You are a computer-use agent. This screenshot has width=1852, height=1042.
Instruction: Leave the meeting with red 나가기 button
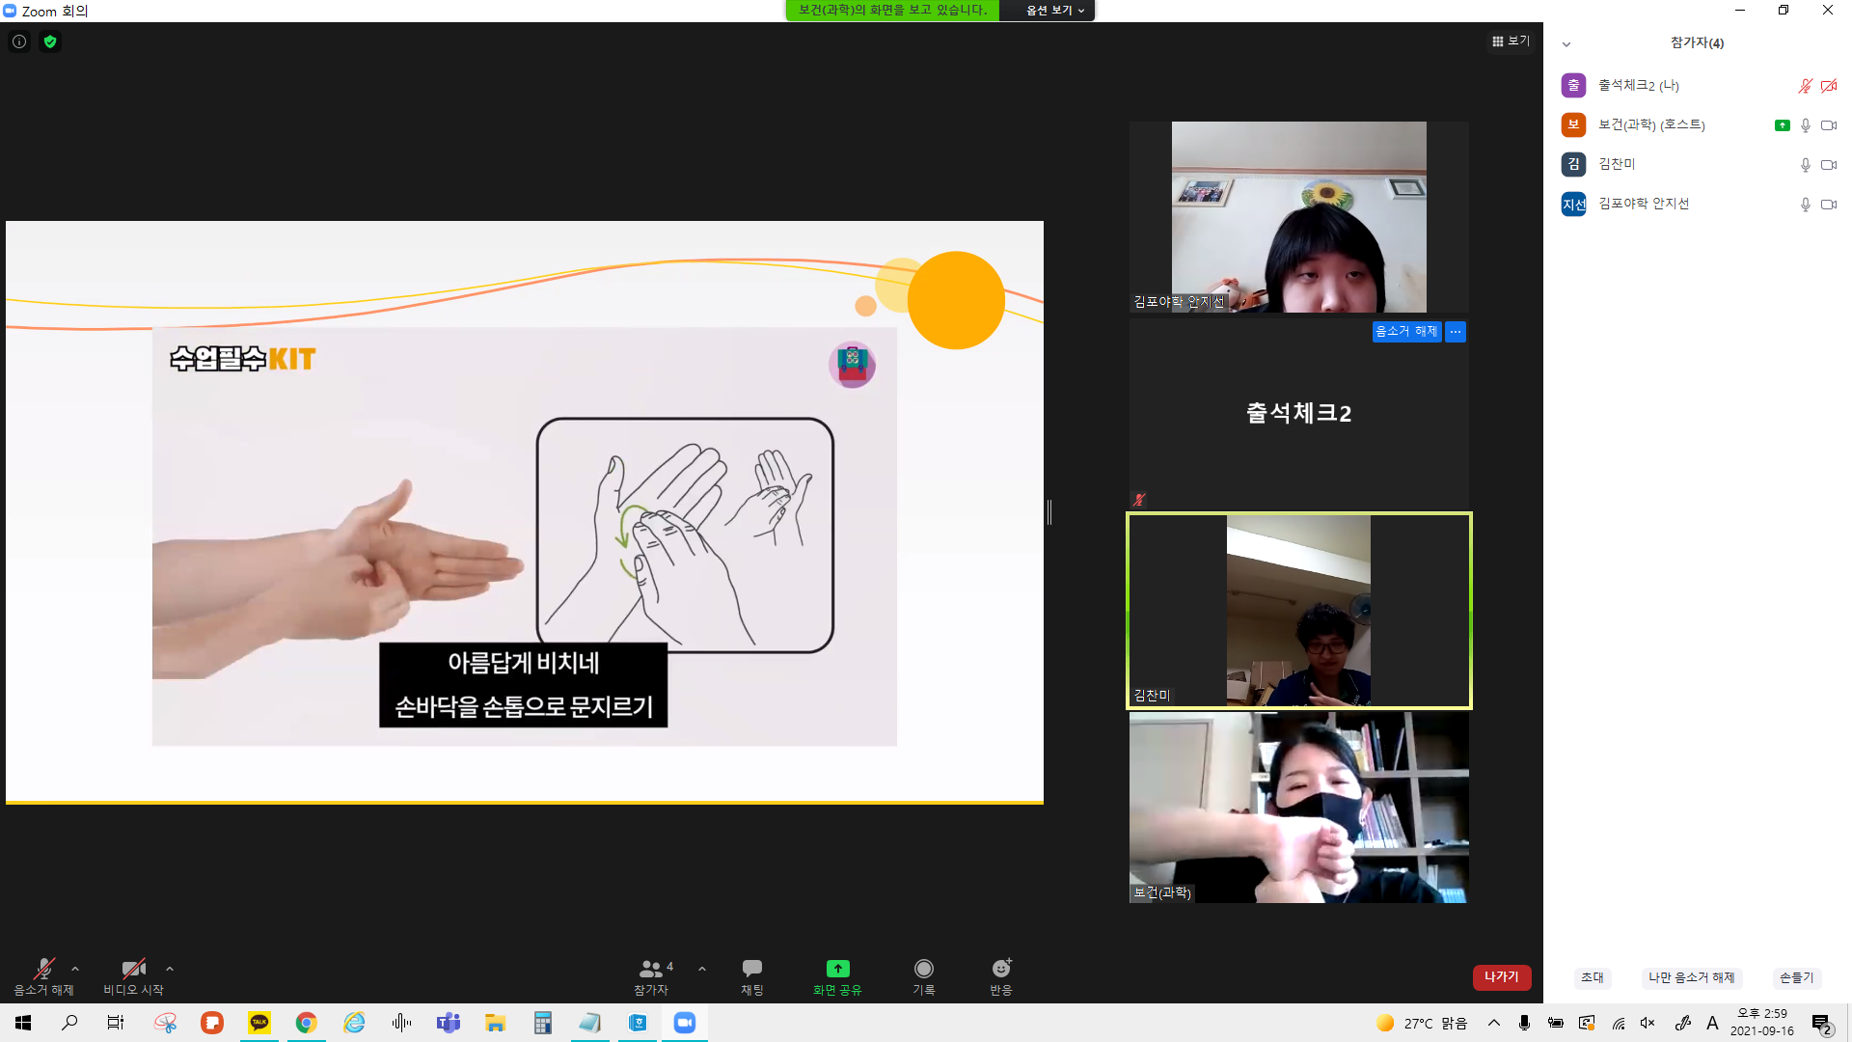tap(1501, 976)
